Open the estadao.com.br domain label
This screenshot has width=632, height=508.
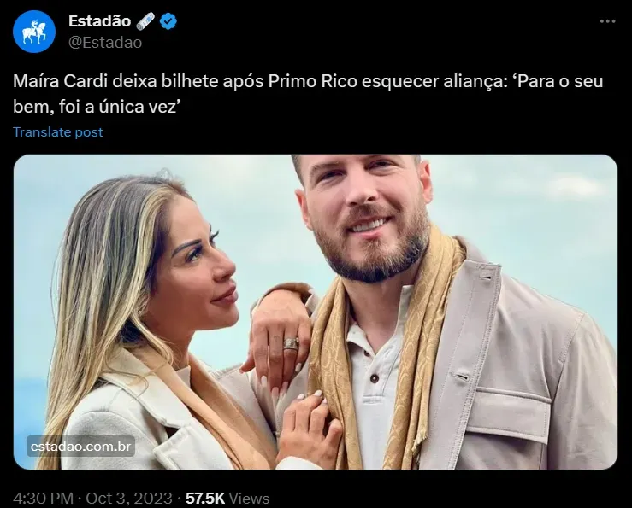pyautogui.click(x=80, y=447)
